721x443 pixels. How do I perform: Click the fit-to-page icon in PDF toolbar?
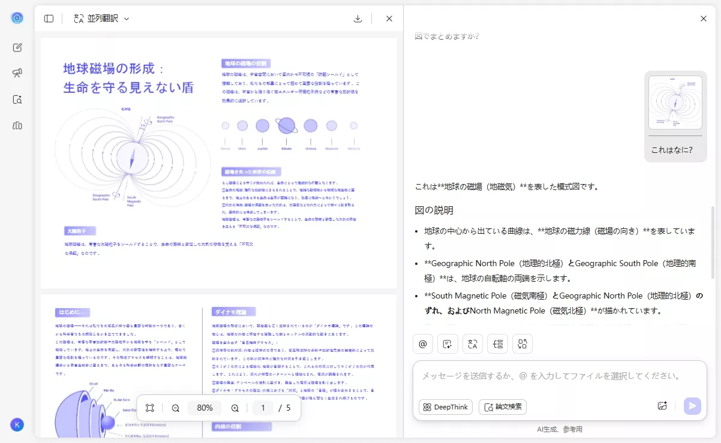click(x=149, y=408)
